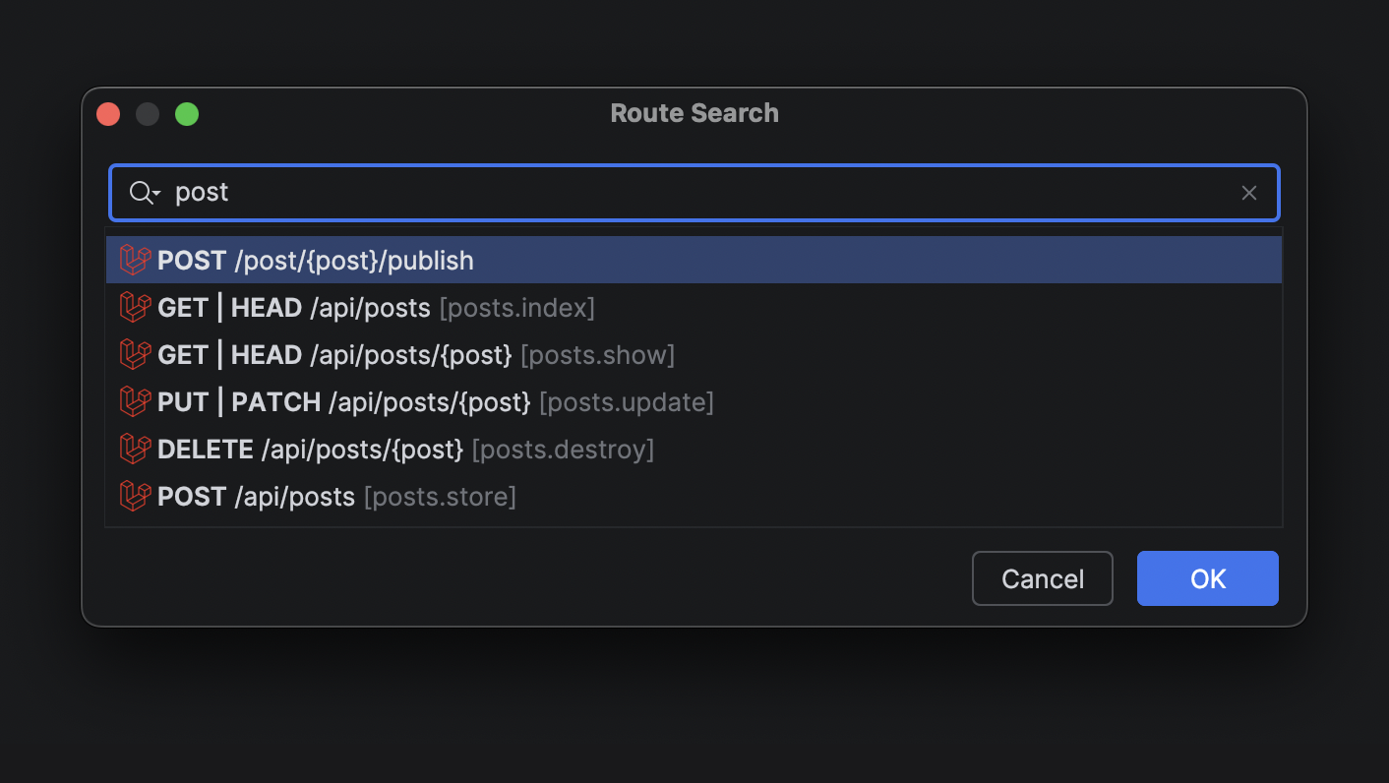Click Laravel icon next to posts.destroy route

[135, 450]
